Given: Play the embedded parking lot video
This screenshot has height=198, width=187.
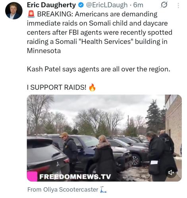Looking at the screenshot, I should pyautogui.click(x=104, y=138).
